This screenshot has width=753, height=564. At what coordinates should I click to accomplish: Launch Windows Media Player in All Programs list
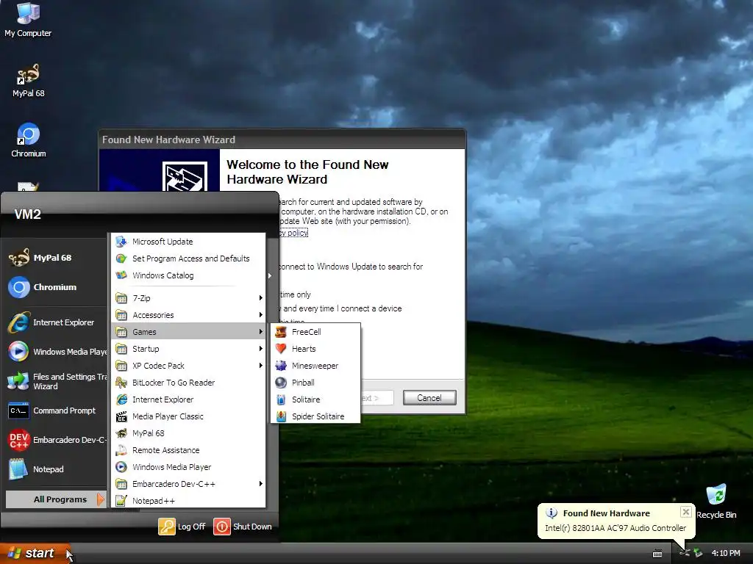point(189,466)
